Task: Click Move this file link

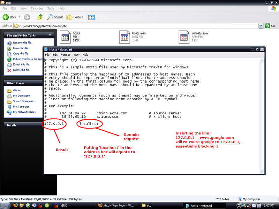Action: (21, 48)
